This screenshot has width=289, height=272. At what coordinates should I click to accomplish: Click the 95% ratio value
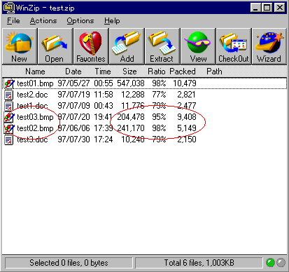point(159,117)
